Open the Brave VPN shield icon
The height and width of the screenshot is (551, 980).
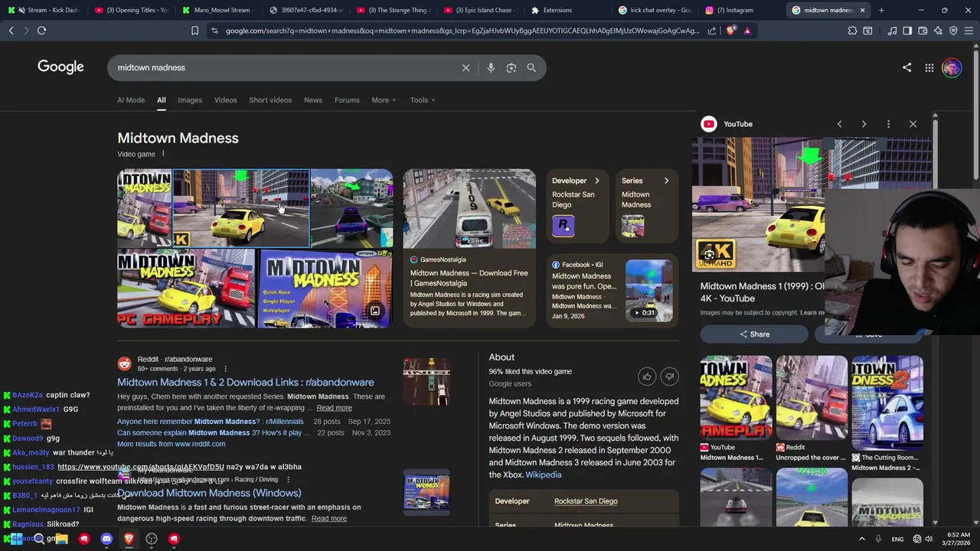pyautogui.click(x=953, y=31)
